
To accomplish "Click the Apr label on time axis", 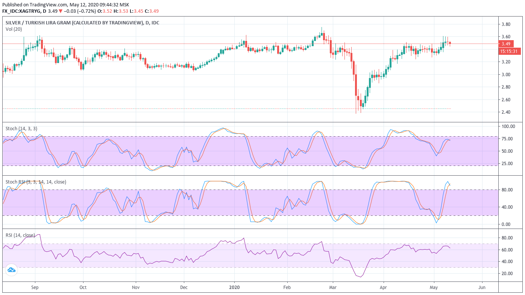I will pyautogui.click(x=384, y=287).
